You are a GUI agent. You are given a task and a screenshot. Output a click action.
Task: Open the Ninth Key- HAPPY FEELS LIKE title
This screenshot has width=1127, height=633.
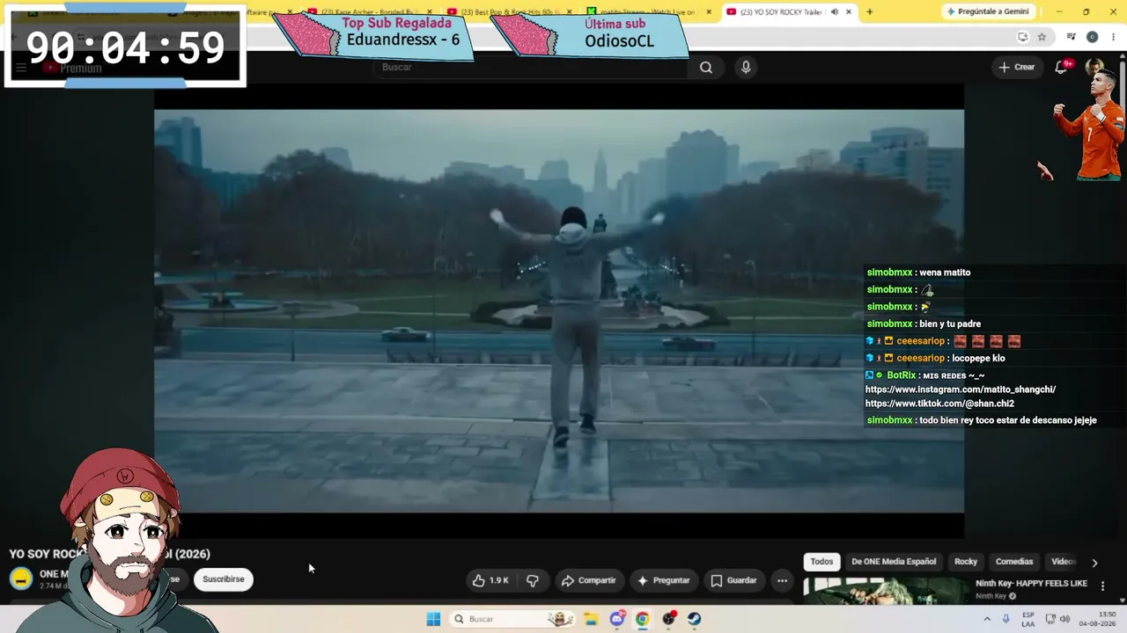point(1031,584)
